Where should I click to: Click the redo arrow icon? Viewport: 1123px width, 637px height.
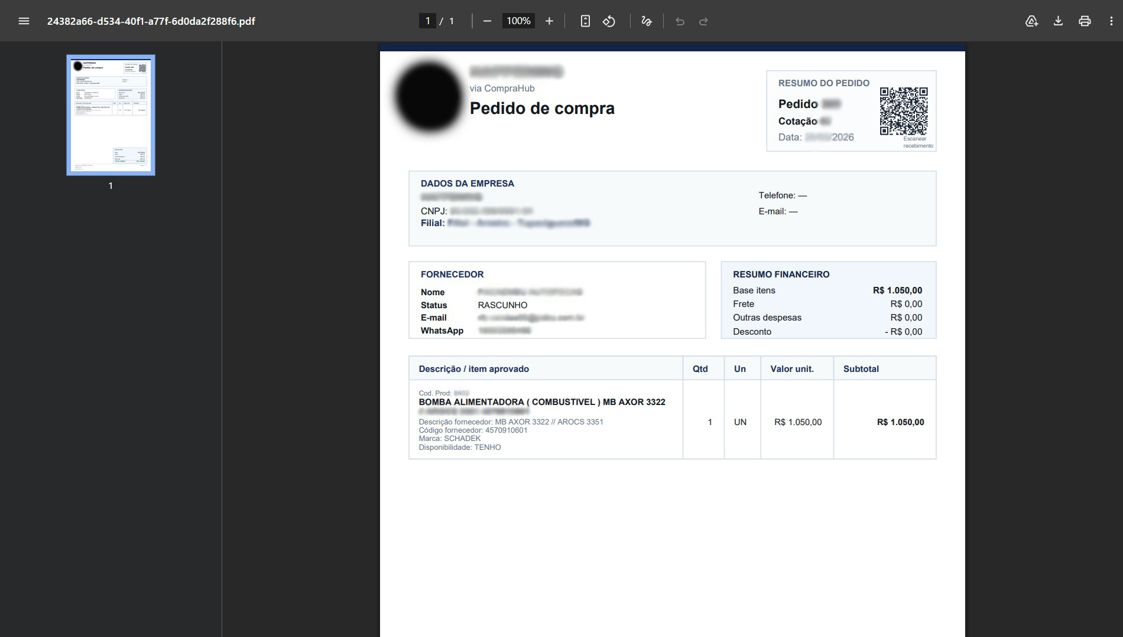703,21
